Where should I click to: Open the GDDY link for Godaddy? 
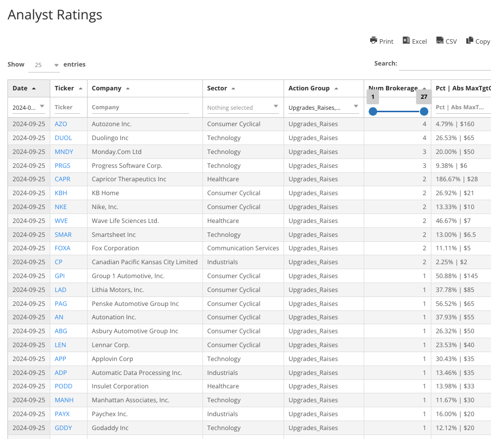pyautogui.click(x=63, y=428)
